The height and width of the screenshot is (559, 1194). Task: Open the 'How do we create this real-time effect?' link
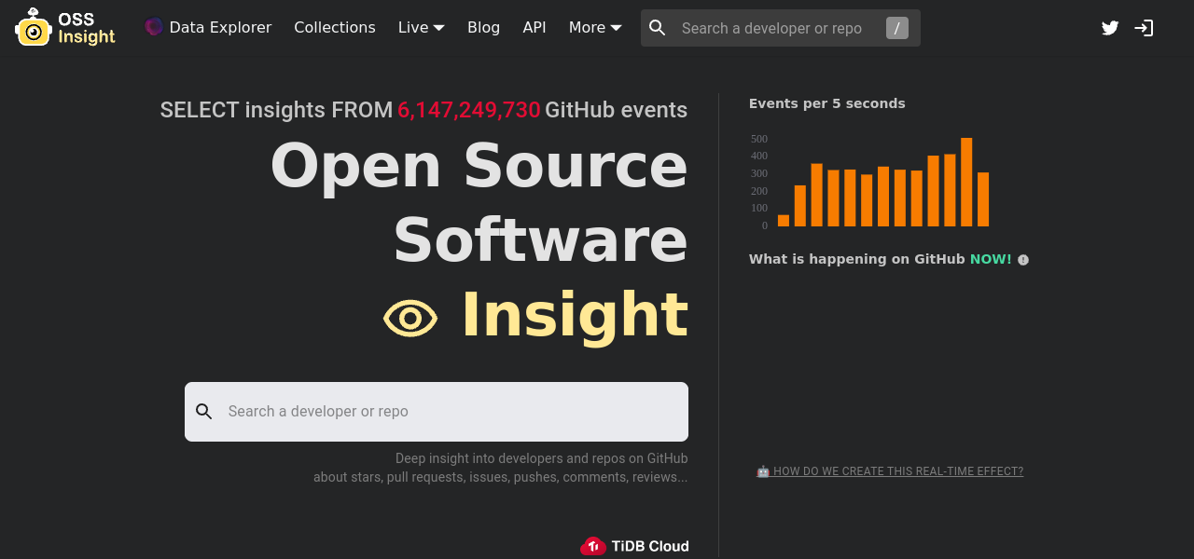coord(897,471)
